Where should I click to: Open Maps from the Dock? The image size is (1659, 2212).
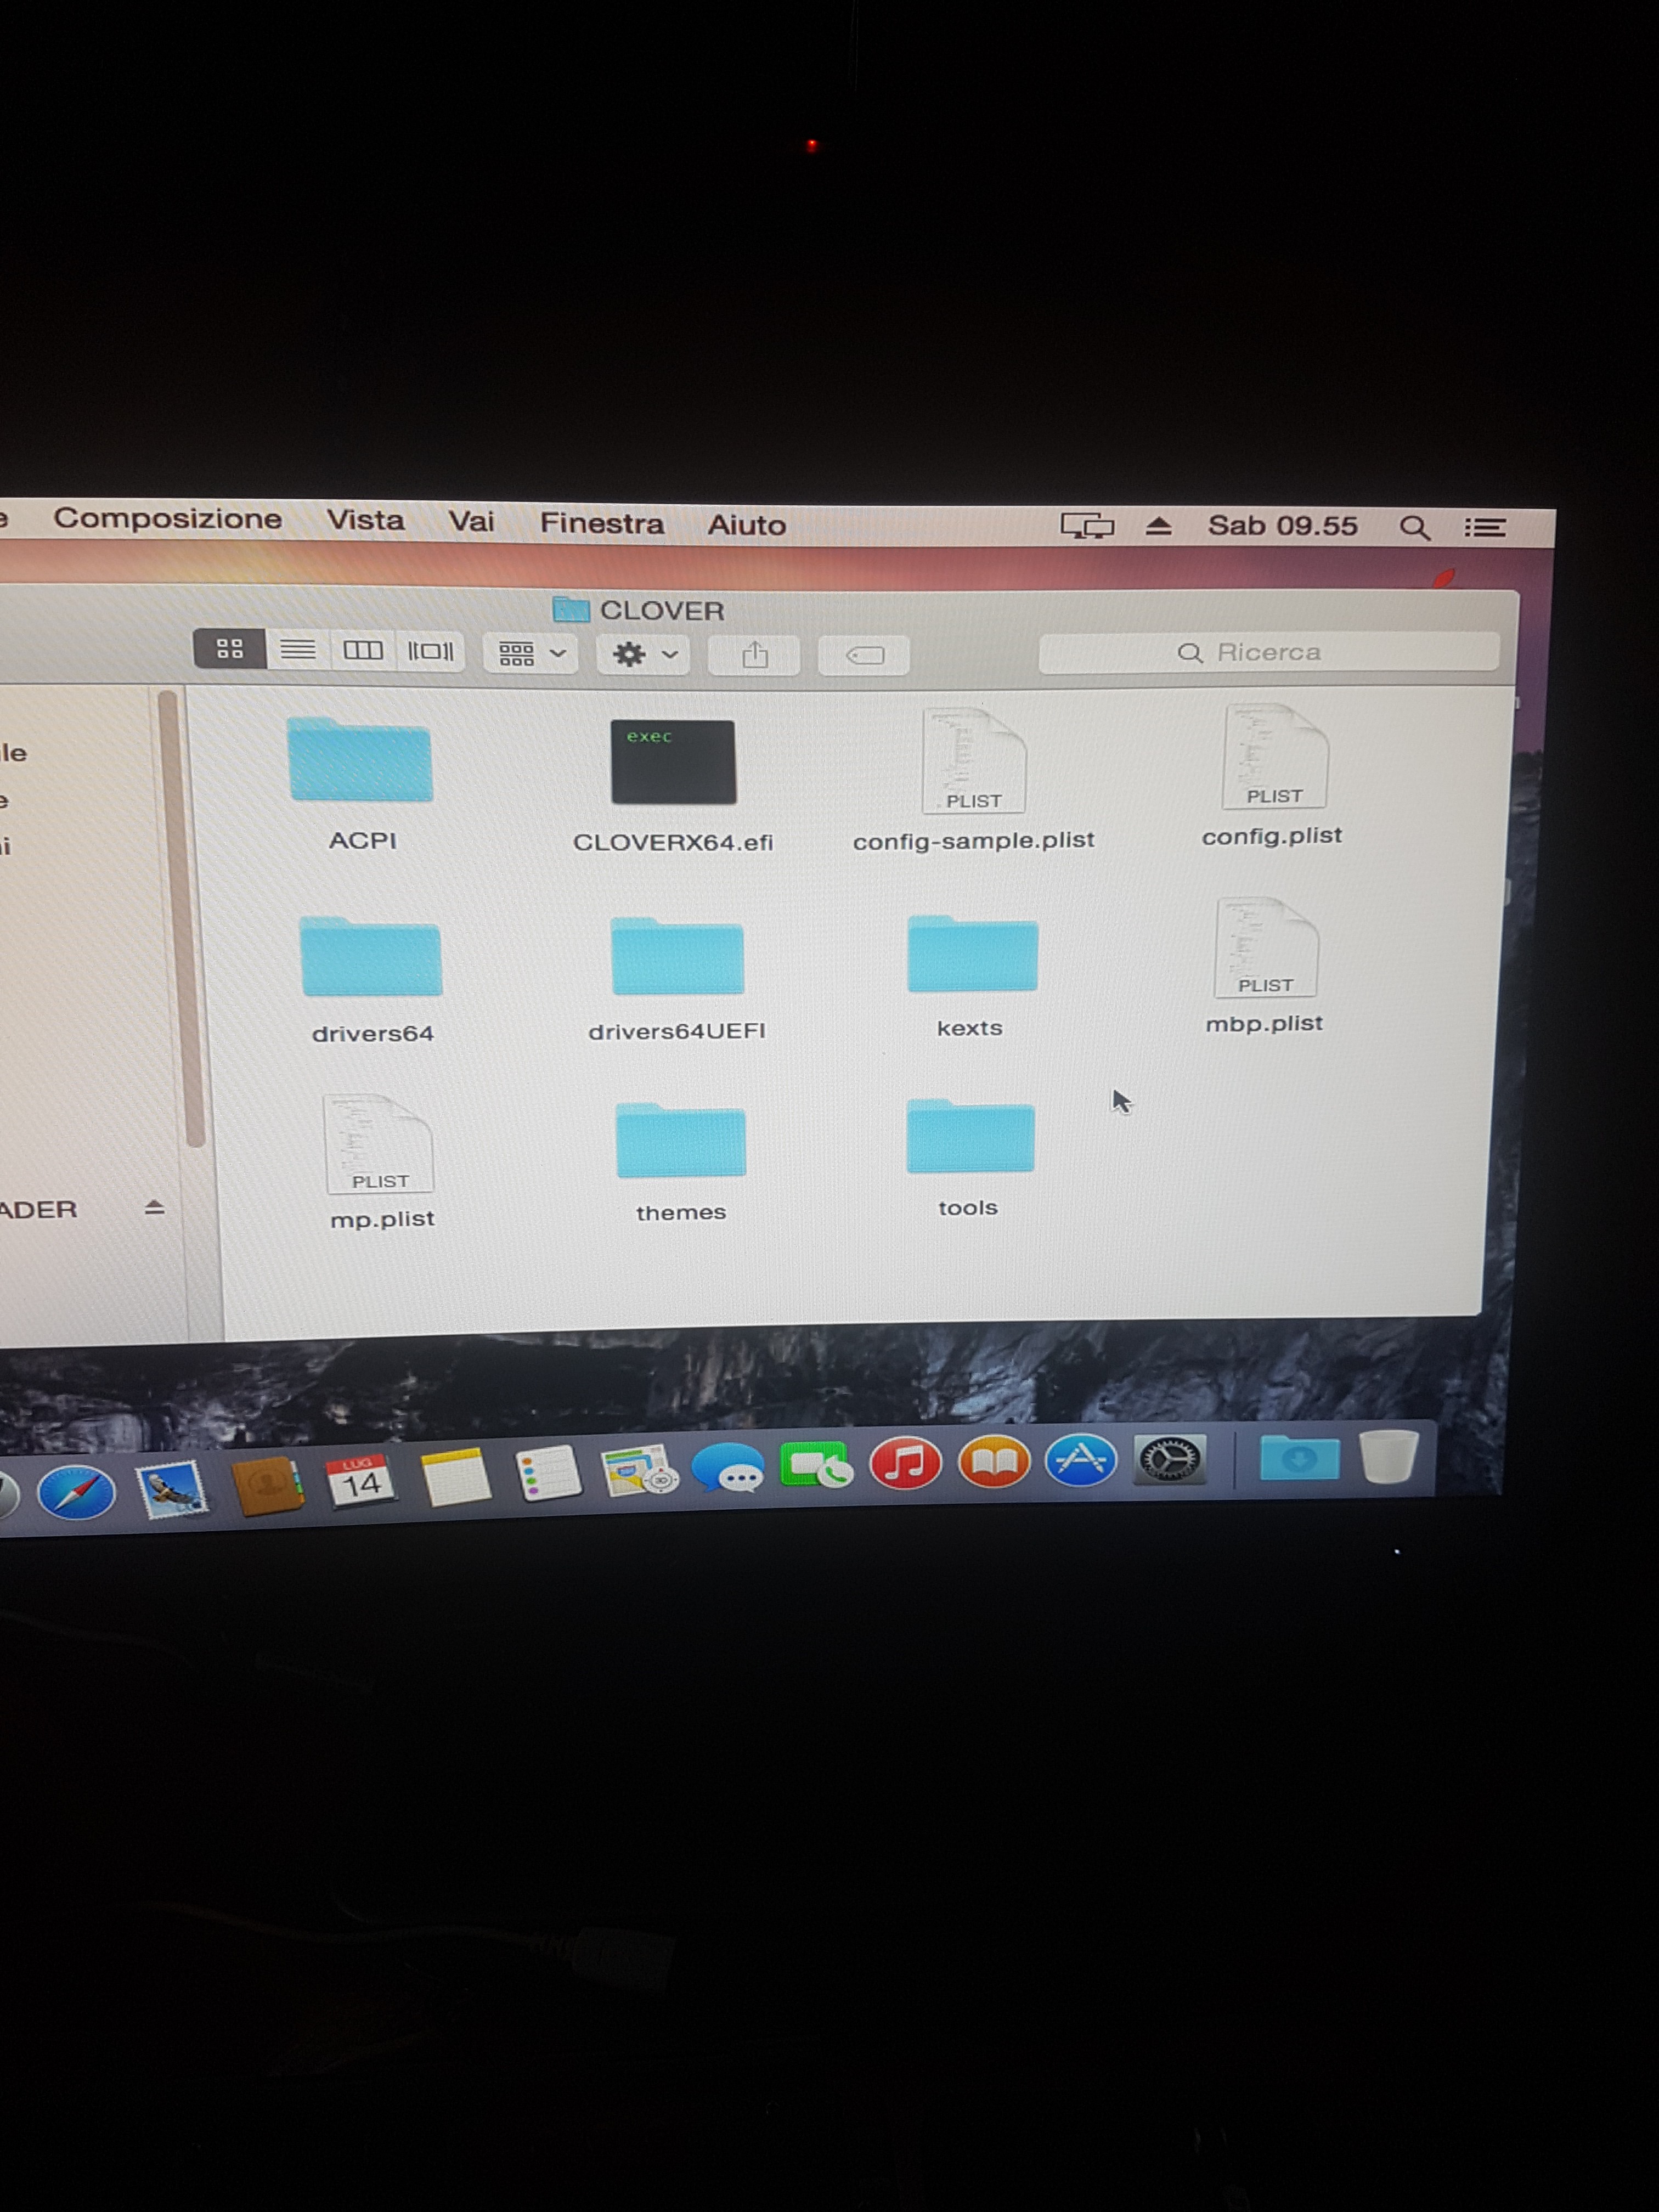coord(640,1471)
